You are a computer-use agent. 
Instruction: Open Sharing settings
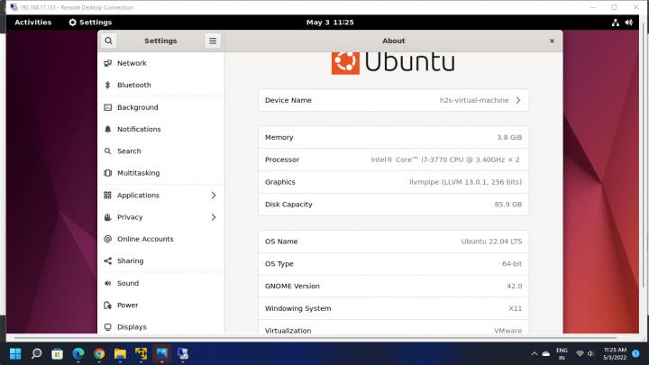(161, 260)
